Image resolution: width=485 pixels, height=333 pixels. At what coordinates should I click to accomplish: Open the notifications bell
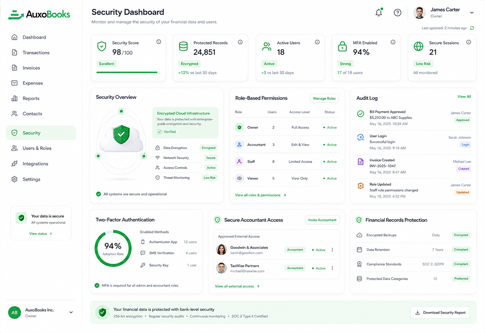(x=379, y=13)
